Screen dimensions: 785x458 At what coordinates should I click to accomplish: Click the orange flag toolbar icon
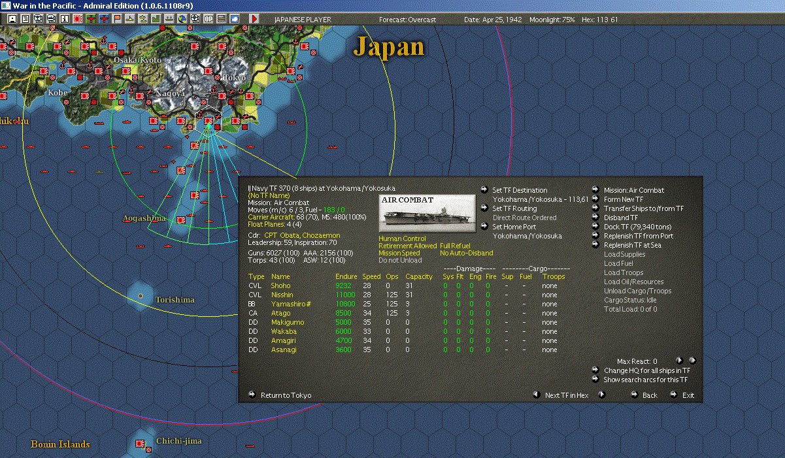117,19
